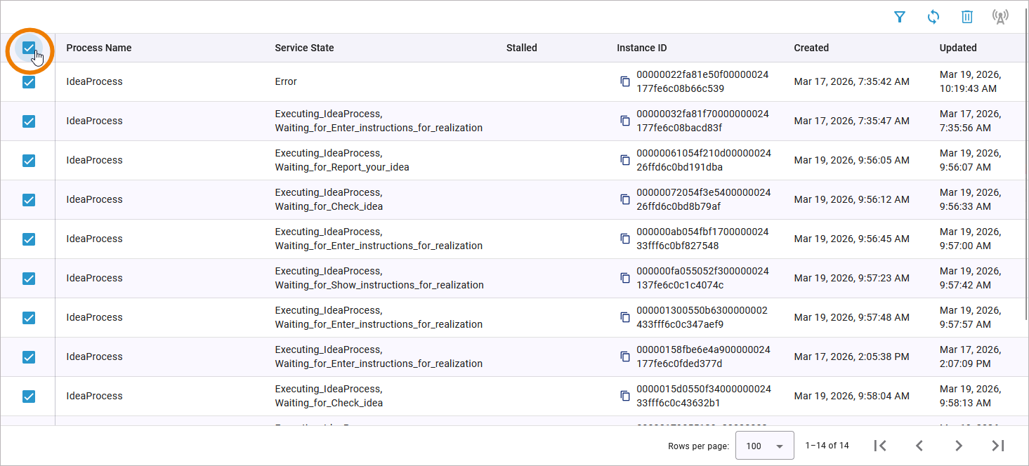Uncheck row with Waiting_for_Report_your_idea state

tap(29, 161)
